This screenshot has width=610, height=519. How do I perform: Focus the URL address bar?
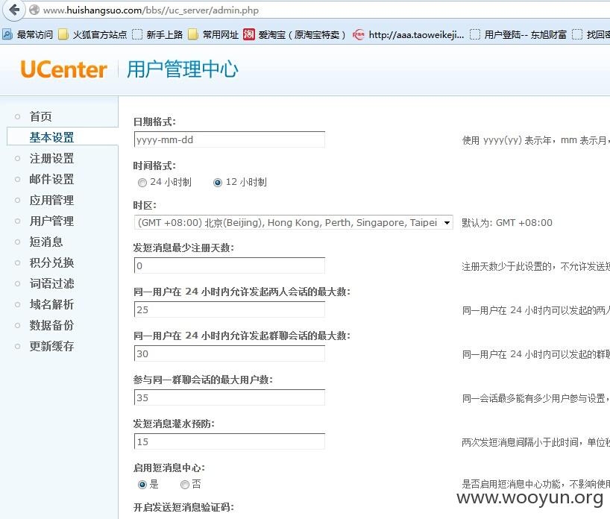tap(311, 10)
